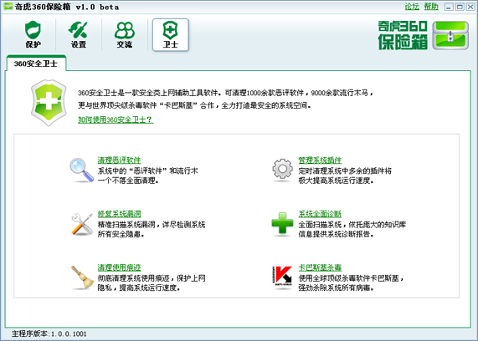478x341 pixels.
Task: Click the 清理恶评软件 link
Action: 119,160
